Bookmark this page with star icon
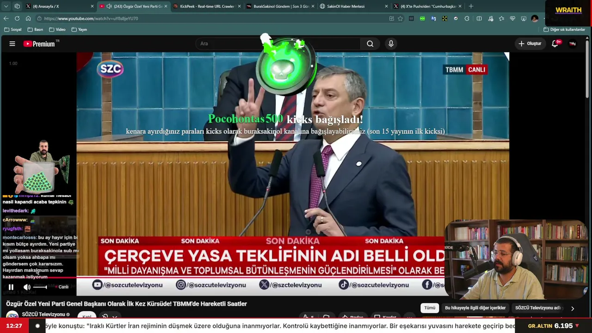 [400, 18]
